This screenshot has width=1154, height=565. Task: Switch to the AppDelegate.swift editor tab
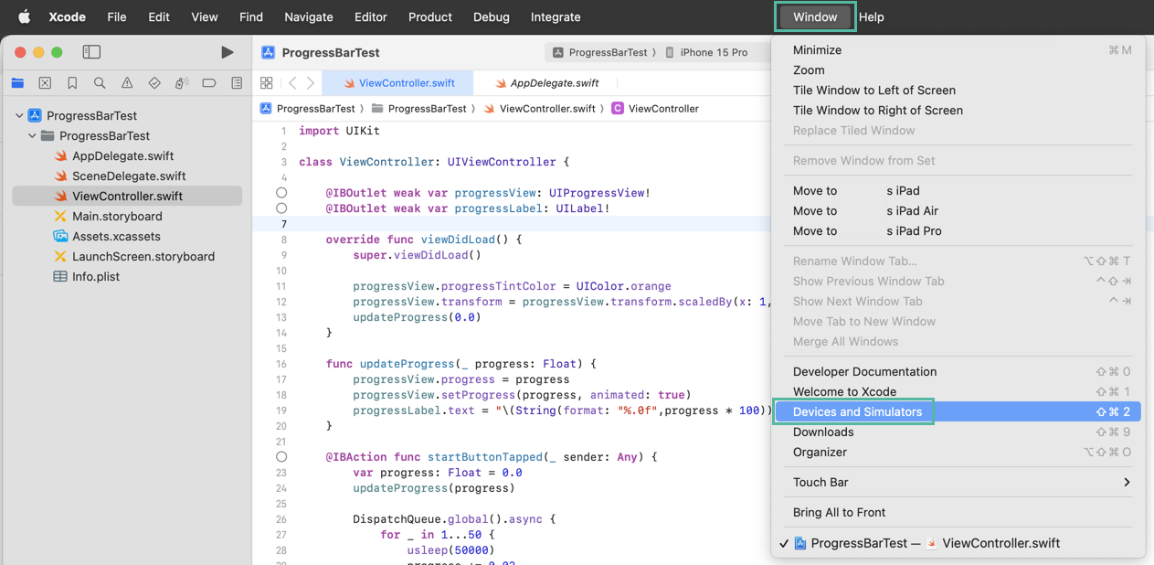click(546, 83)
